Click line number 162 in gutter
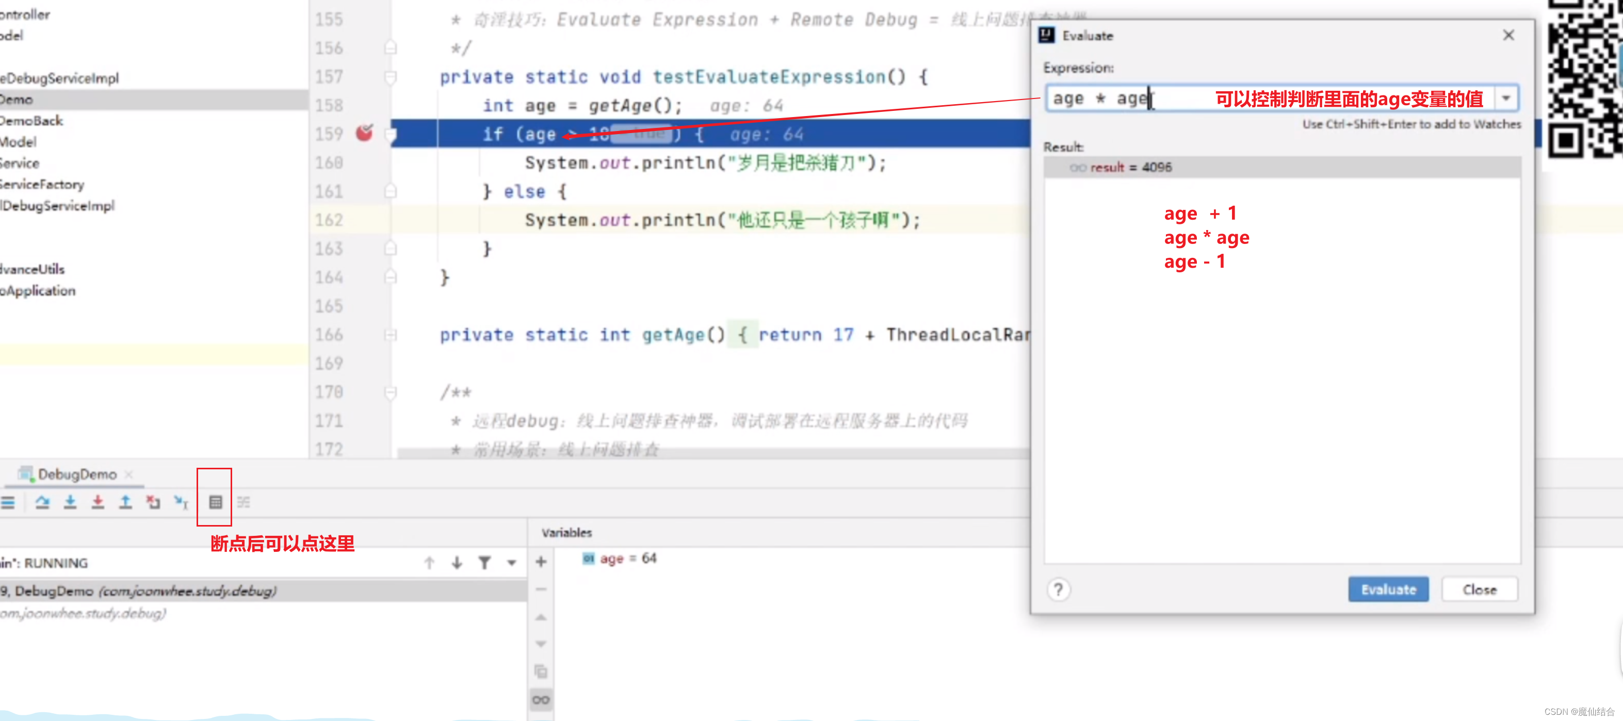Viewport: 1623px width, 721px height. [329, 220]
